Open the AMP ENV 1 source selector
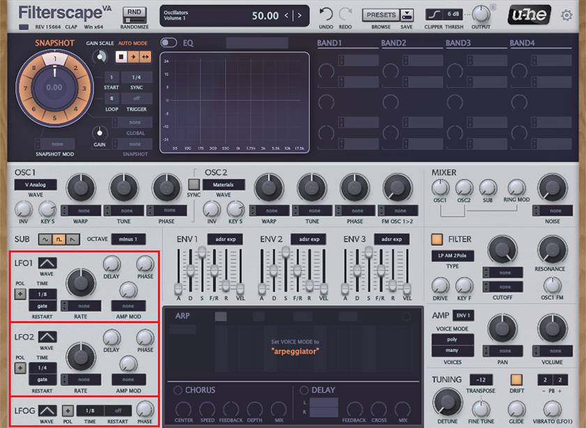This screenshot has height=428, width=586. pos(463,315)
